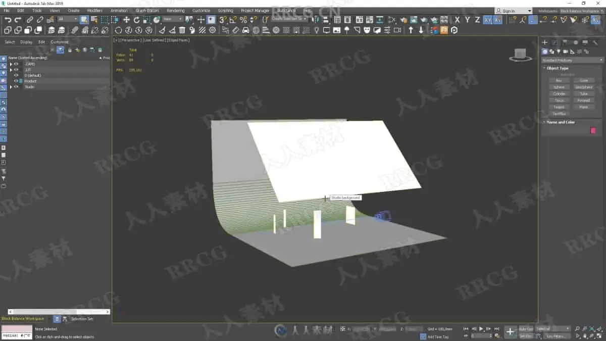The image size is (606, 341).
Task: Toggle the highlighted filter icon in Scene Explorer
Action: 60,50
